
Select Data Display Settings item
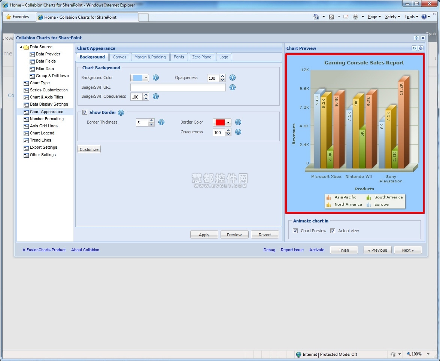click(x=49, y=104)
